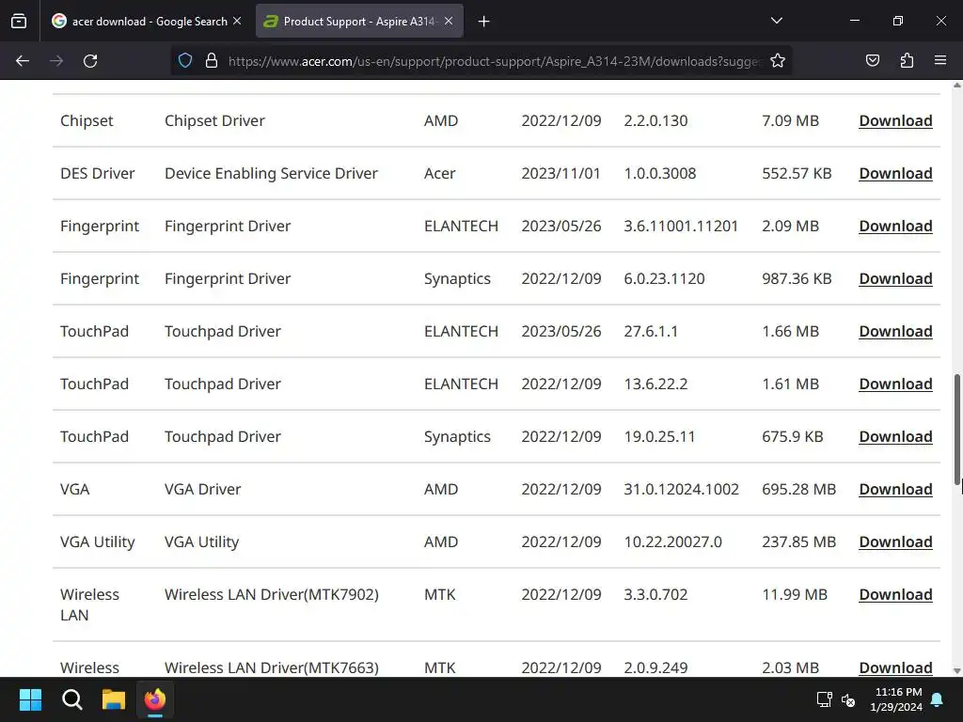The image size is (963, 722).
Task: View site security padlock information
Action: (212, 61)
